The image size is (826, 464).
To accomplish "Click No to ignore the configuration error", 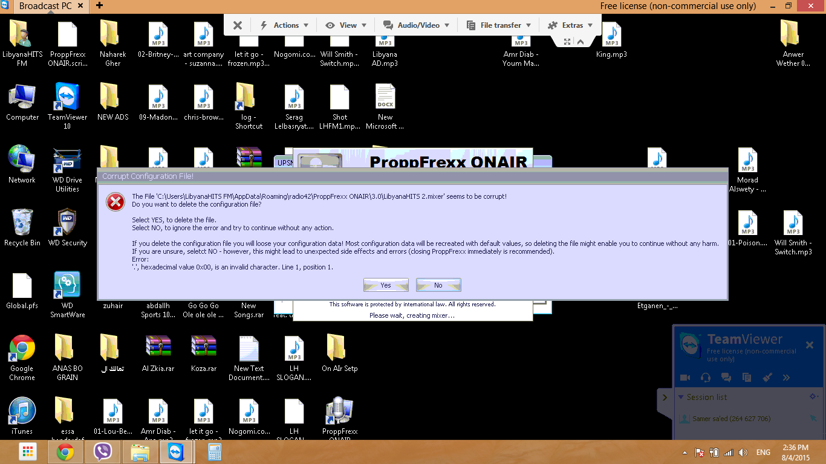I will pos(438,285).
